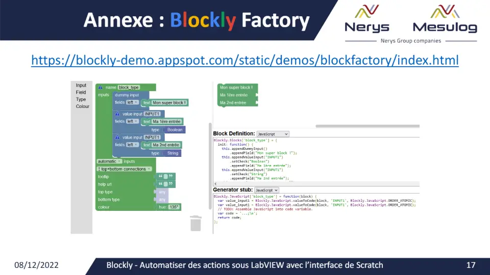490x275 pixels.
Task: Click warning icon on first value input
Action: pyautogui.click(x=117, y=114)
